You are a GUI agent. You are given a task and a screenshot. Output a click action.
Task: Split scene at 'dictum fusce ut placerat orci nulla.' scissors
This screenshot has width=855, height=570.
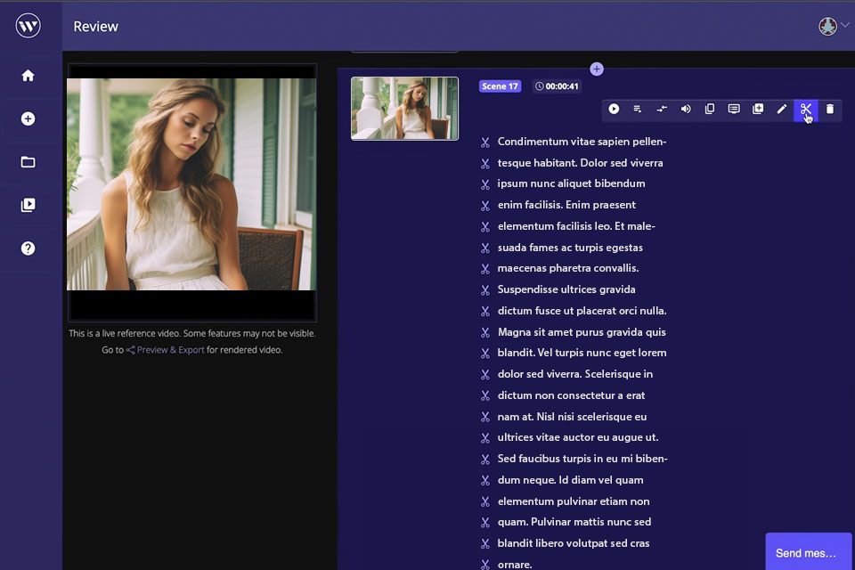tap(485, 312)
